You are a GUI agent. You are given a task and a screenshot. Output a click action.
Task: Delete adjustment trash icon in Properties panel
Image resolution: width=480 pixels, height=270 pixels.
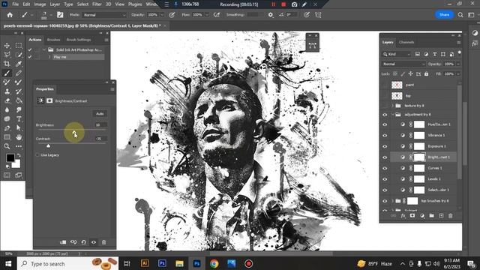click(x=103, y=242)
